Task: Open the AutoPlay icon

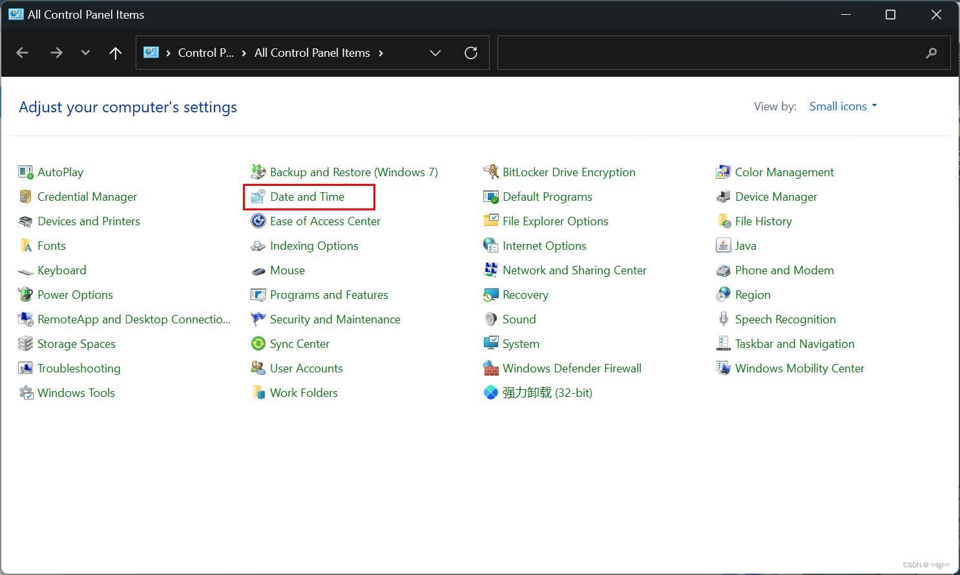Action: click(26, 172)
